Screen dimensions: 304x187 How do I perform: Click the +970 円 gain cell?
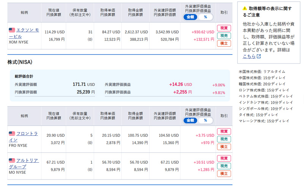tap(207, 143)
